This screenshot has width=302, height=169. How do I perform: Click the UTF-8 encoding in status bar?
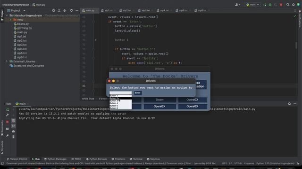[238, 163]
